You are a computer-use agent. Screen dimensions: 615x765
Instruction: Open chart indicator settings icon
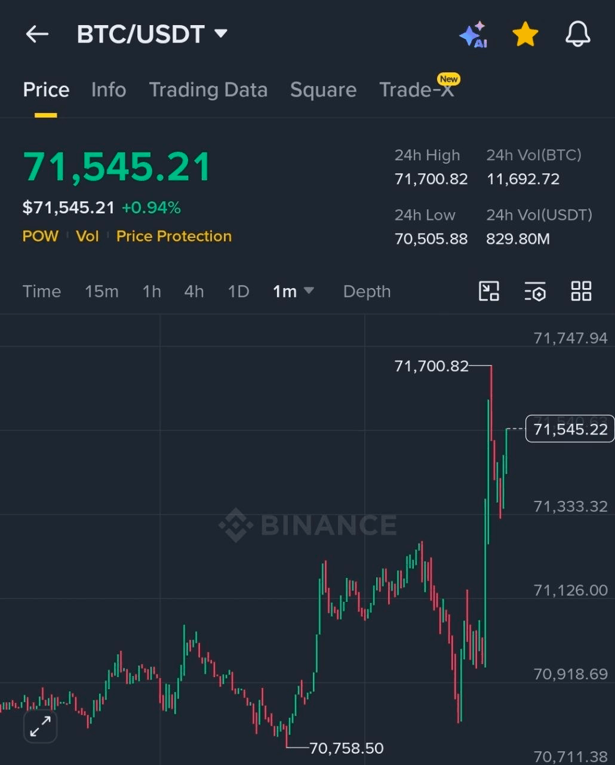pos(535,292)
